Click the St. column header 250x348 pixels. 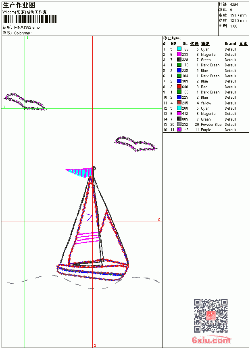coord(185,44)
